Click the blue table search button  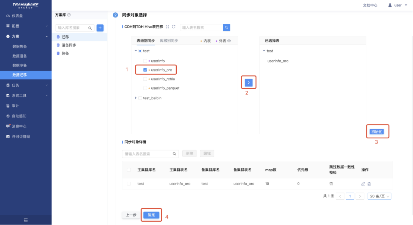tap(227, 28)
